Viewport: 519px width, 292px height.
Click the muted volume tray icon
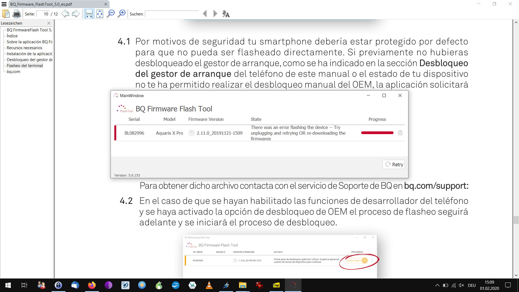(461, 285)
